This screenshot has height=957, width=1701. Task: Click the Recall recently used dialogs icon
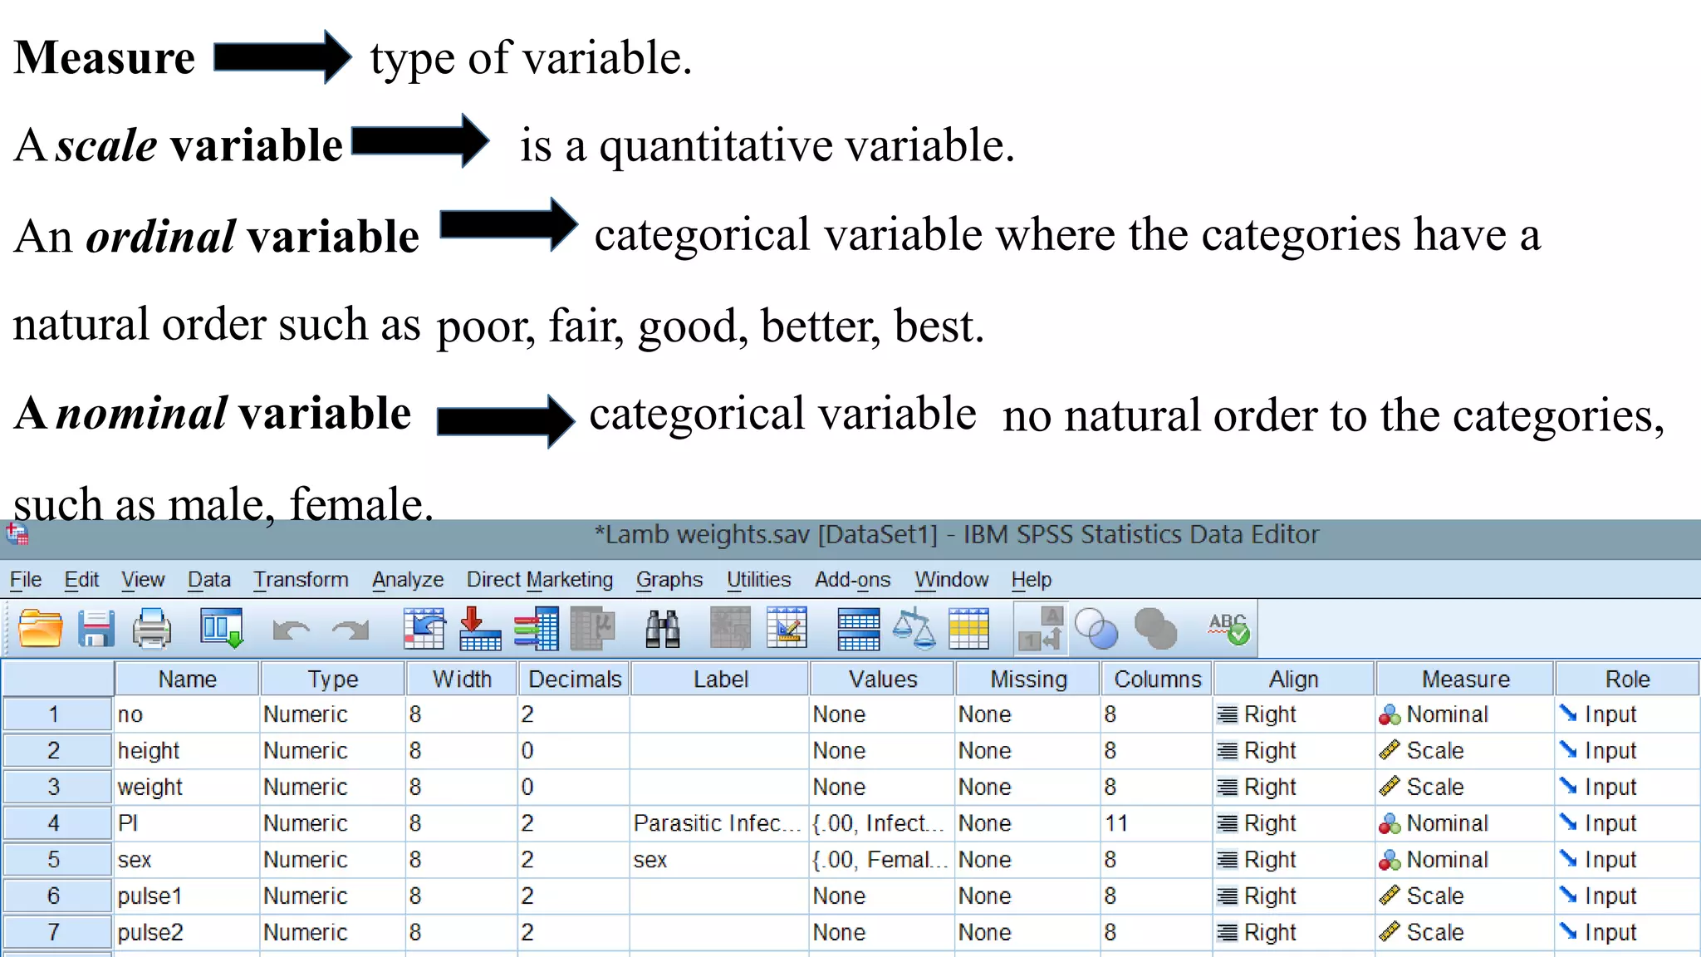pyautogui.click(x=221, y=629)
